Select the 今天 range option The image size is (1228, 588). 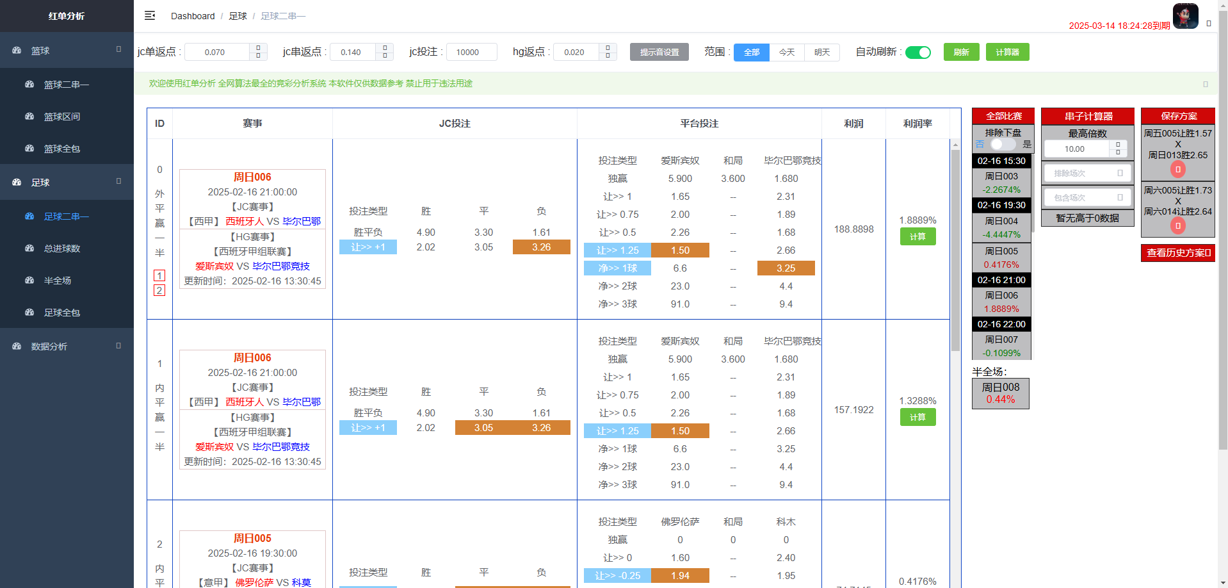(787, 53)
